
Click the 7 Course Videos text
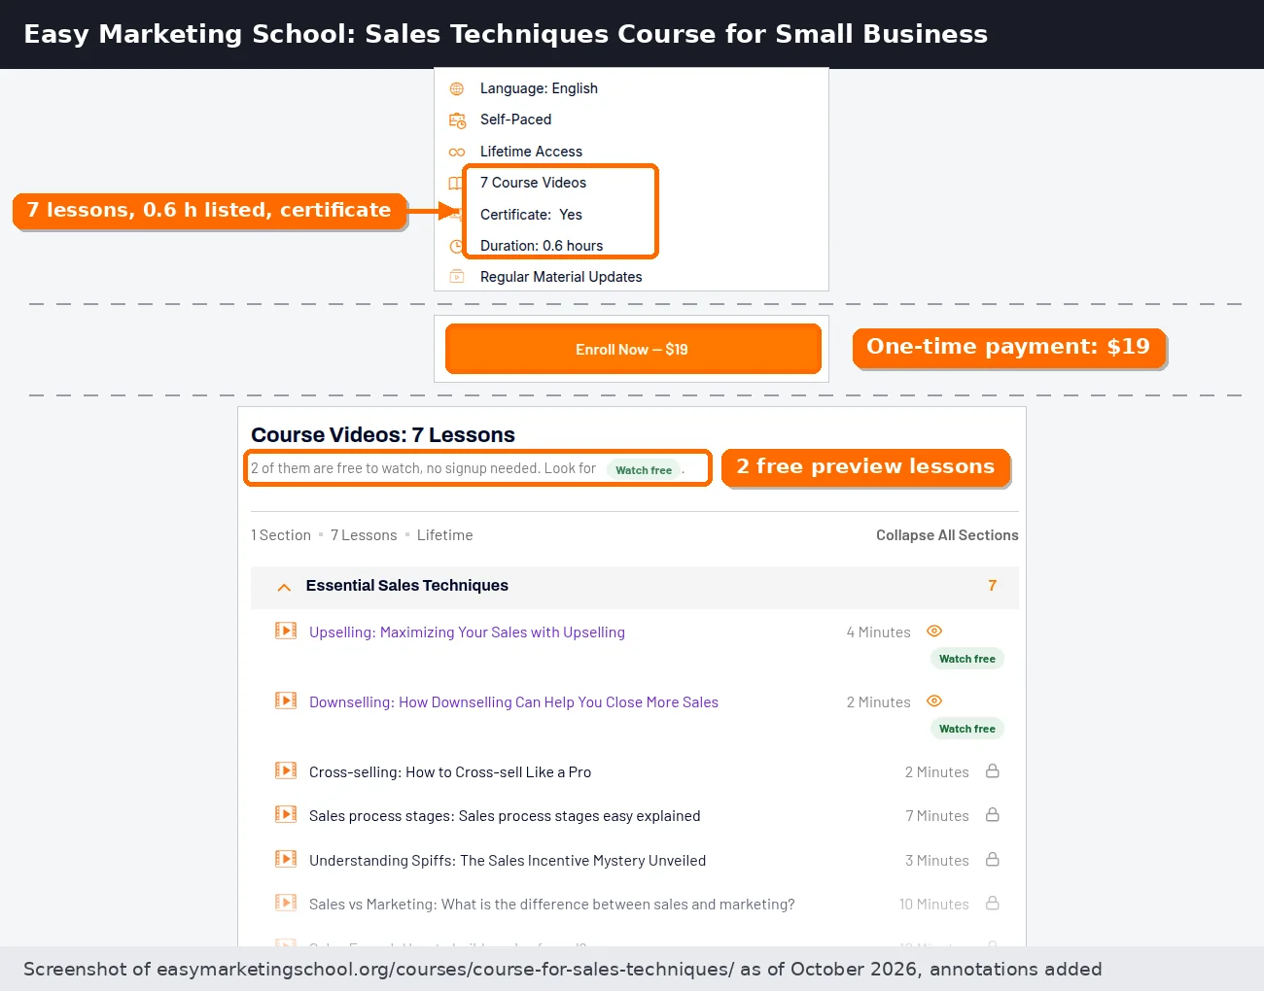533,183
